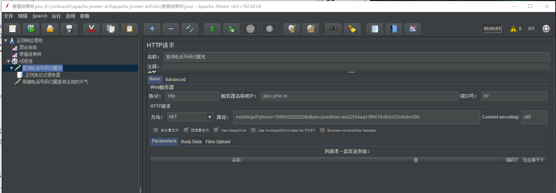The width and height of the screenshot is (556, 193).
Task: Click the Help question mark icon
Action: click(394, 29)
